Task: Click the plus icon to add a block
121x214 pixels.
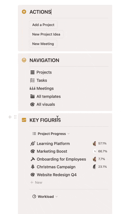Action: pos(10,117)
